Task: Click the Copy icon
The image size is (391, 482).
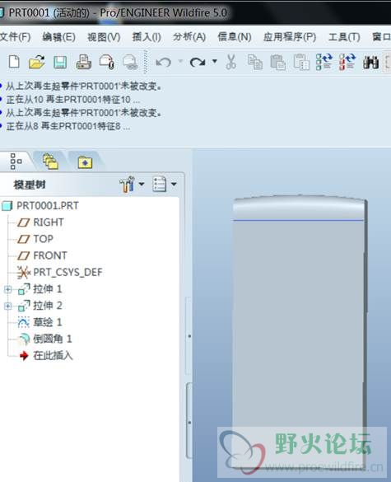Action: coord(255,62)
